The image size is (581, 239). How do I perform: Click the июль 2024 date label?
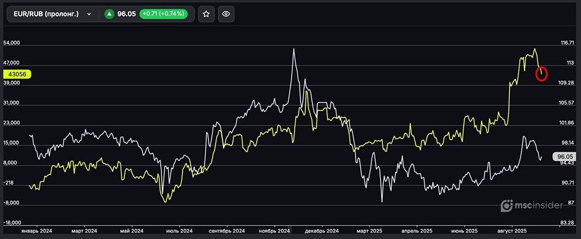180,231
